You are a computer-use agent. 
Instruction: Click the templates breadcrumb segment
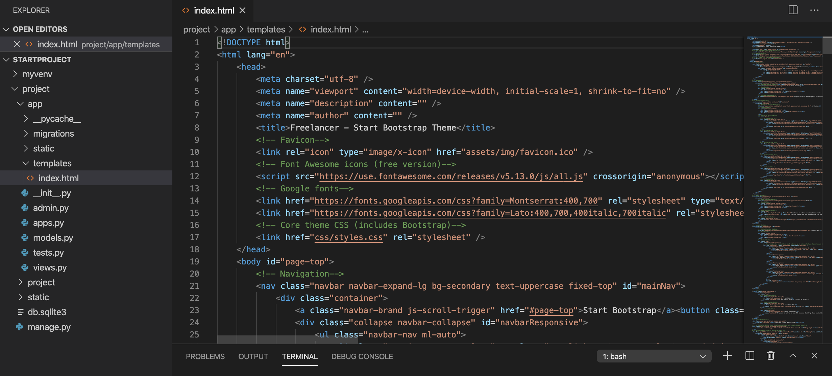[266, 30]
